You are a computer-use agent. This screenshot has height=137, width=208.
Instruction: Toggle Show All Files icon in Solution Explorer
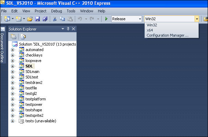(23, 37)
